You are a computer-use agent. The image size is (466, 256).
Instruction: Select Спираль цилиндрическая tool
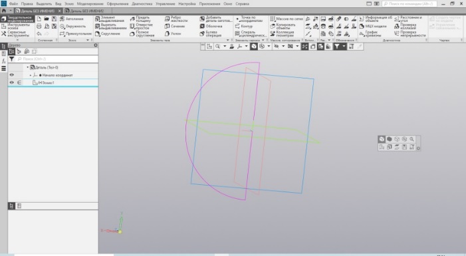pos(251,34)
